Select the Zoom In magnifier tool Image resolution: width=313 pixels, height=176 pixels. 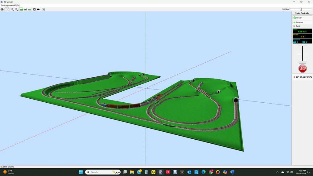coord(12,9)
